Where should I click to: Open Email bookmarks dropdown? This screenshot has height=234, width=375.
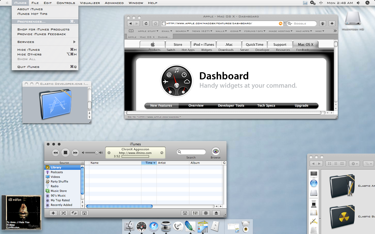[167, 31]
